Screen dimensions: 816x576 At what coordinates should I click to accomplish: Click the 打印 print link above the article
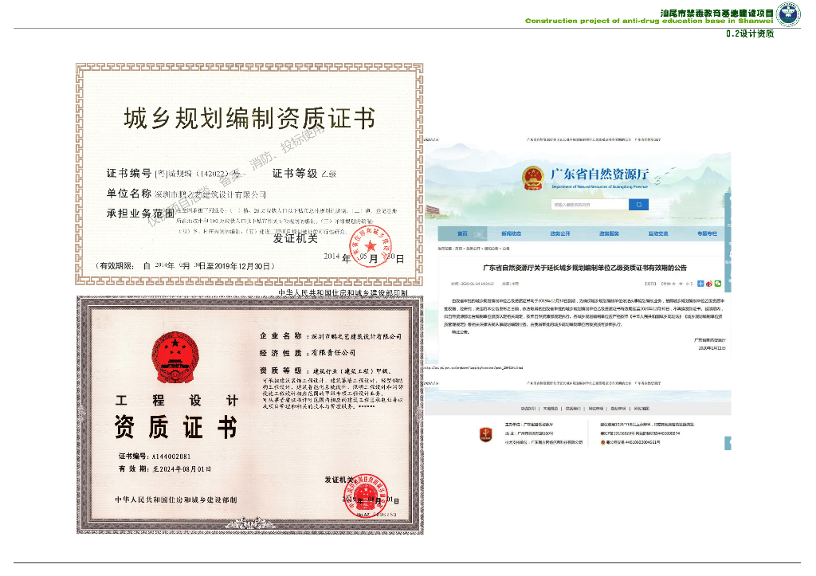click(x=650, y=284)
